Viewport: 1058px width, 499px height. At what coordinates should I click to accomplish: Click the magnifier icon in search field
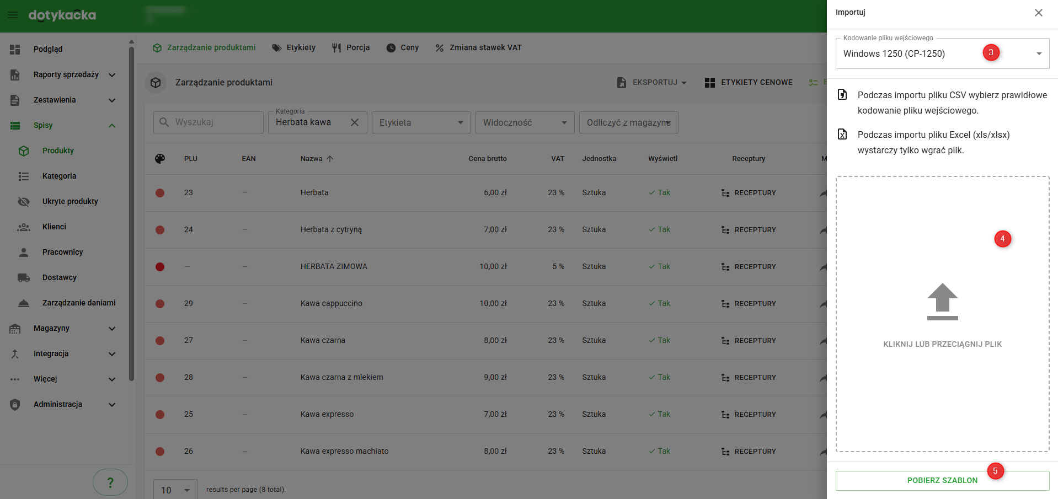[x=164, y=122]
